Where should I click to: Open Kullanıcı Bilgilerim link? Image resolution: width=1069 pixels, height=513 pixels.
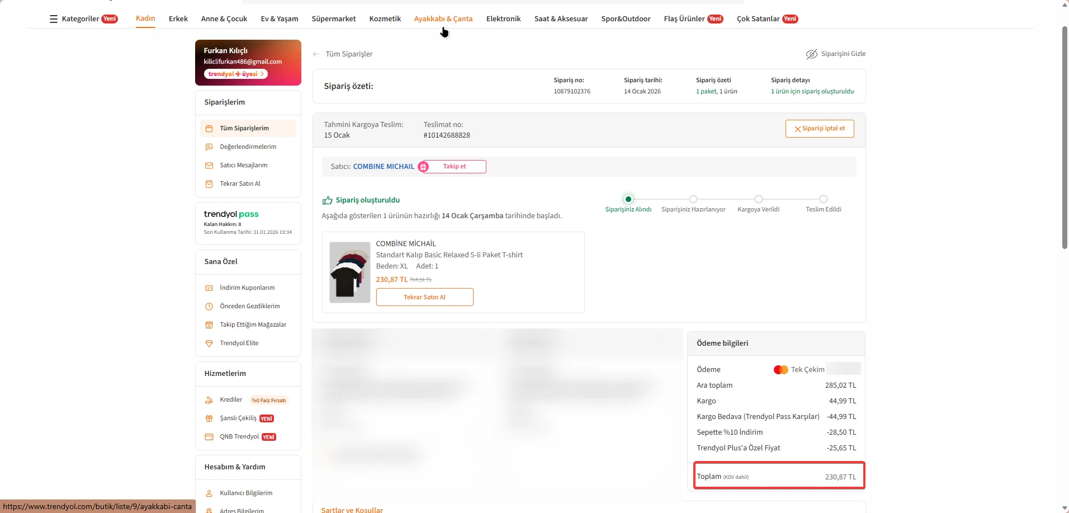click(246, 493)
